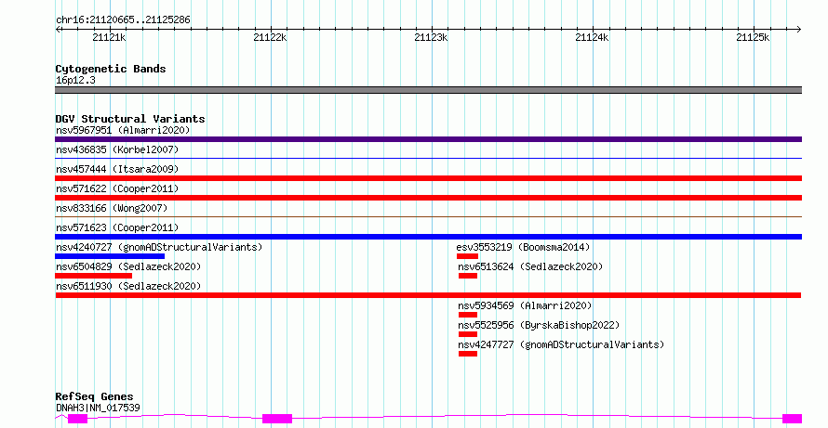Open variant nsv833166 (Wong2007) label
This screenshot has width=828, height=428.
pos(112,208)
